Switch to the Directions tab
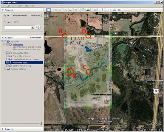The image size is (164, 132). coord(35,15)
